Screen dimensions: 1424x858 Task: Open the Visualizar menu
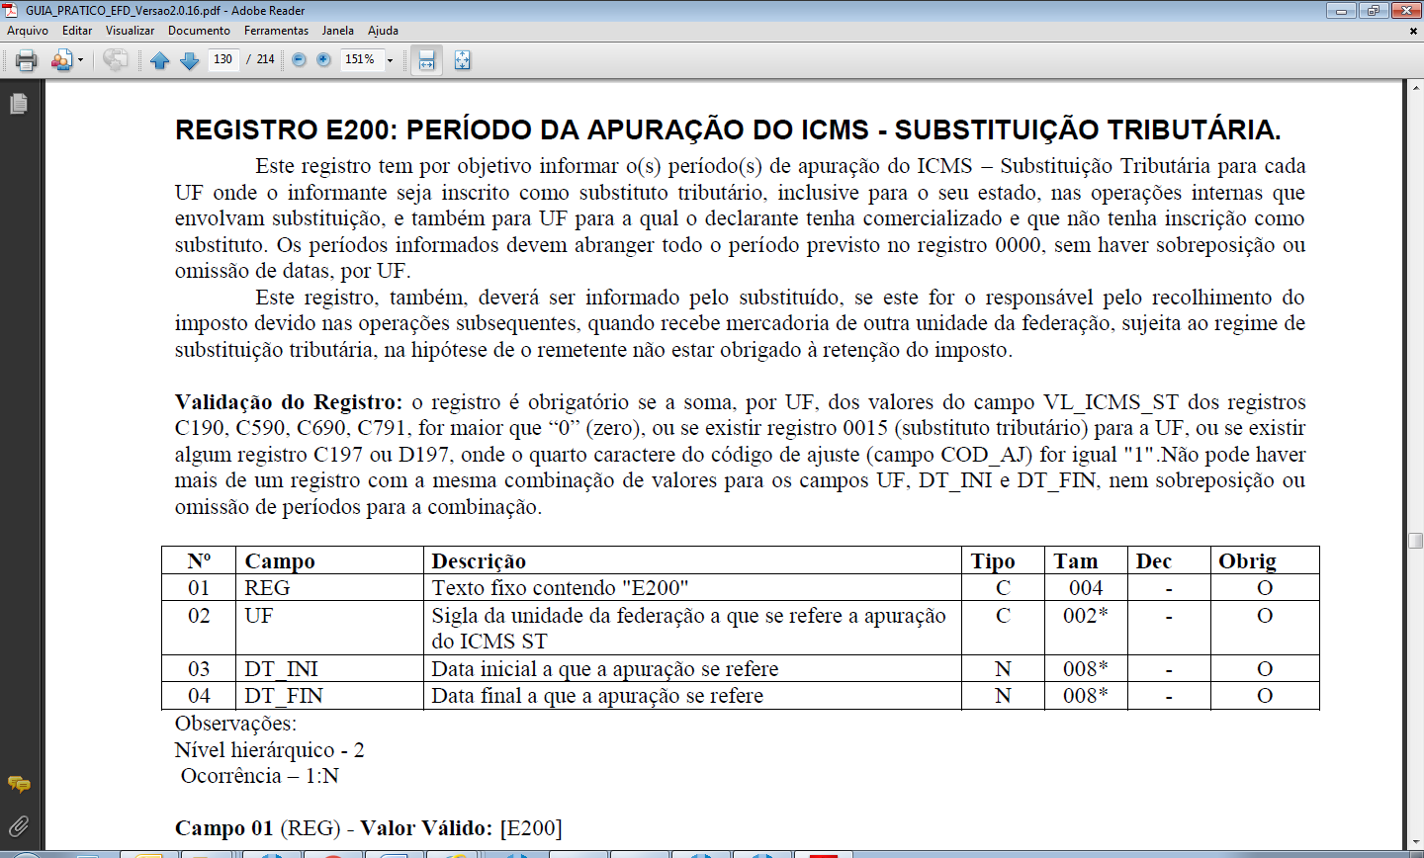pyautogui.click(x=130, y=31)
